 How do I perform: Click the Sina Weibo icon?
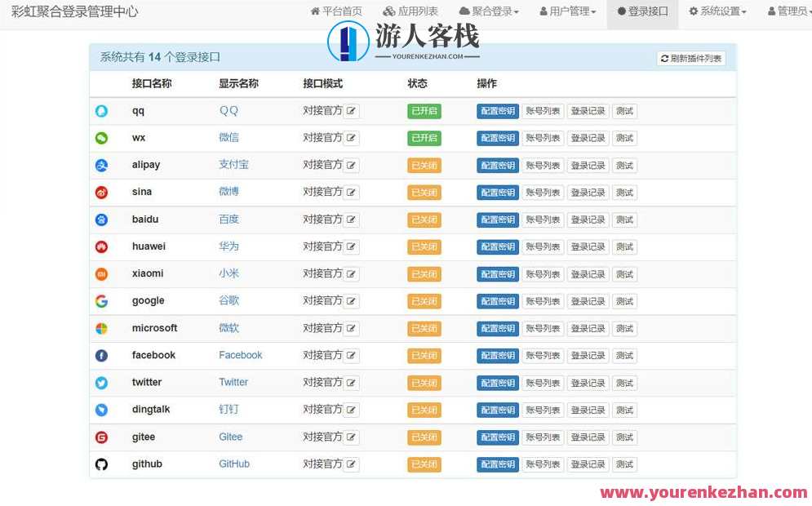101,192
